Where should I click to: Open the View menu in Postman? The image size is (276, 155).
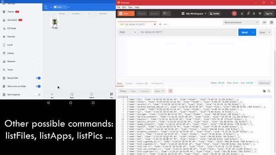coord(130,7)
